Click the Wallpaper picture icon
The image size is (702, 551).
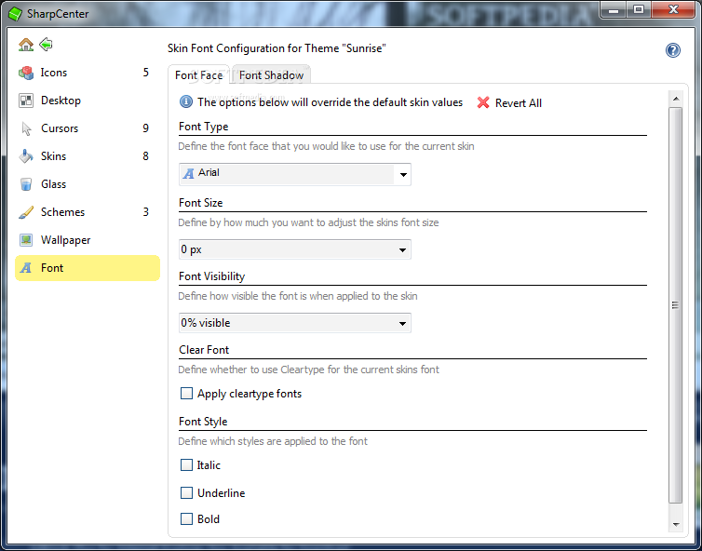pyautogui.click(x=26, y=240)
